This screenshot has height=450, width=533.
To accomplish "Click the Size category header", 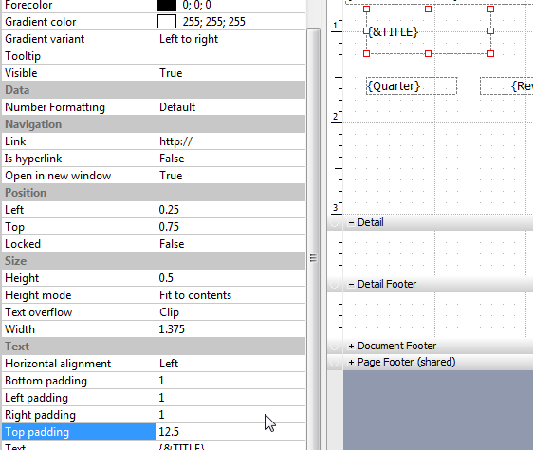I will [x=154, y=261].
